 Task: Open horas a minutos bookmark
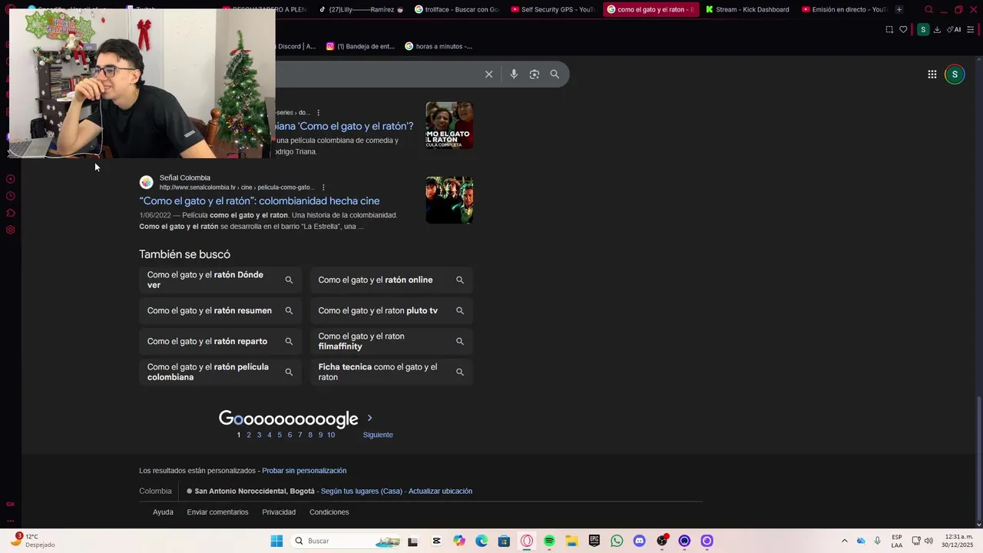439,46
